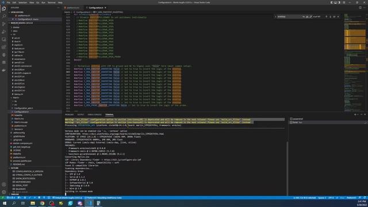Close the find widget
The image size is (368, 207).
point(338,17)
